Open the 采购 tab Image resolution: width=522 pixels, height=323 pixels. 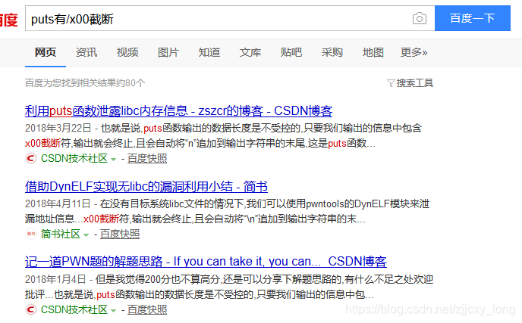332,52
